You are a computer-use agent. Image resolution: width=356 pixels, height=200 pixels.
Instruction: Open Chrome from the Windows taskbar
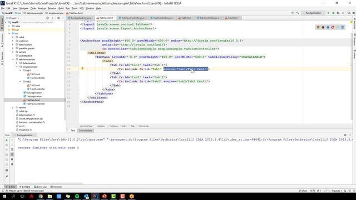tap(41, 196)
